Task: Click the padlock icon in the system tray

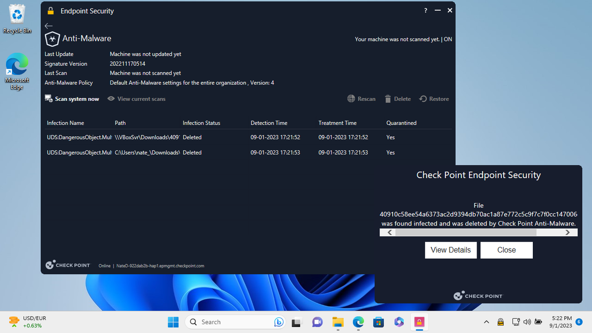Action: (x=500, y=322)
